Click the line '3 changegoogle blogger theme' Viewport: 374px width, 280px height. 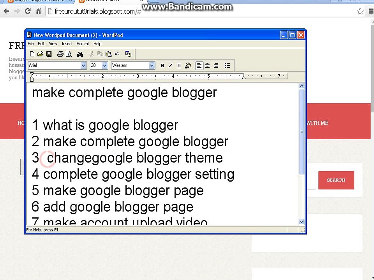[x=127, y=158]
